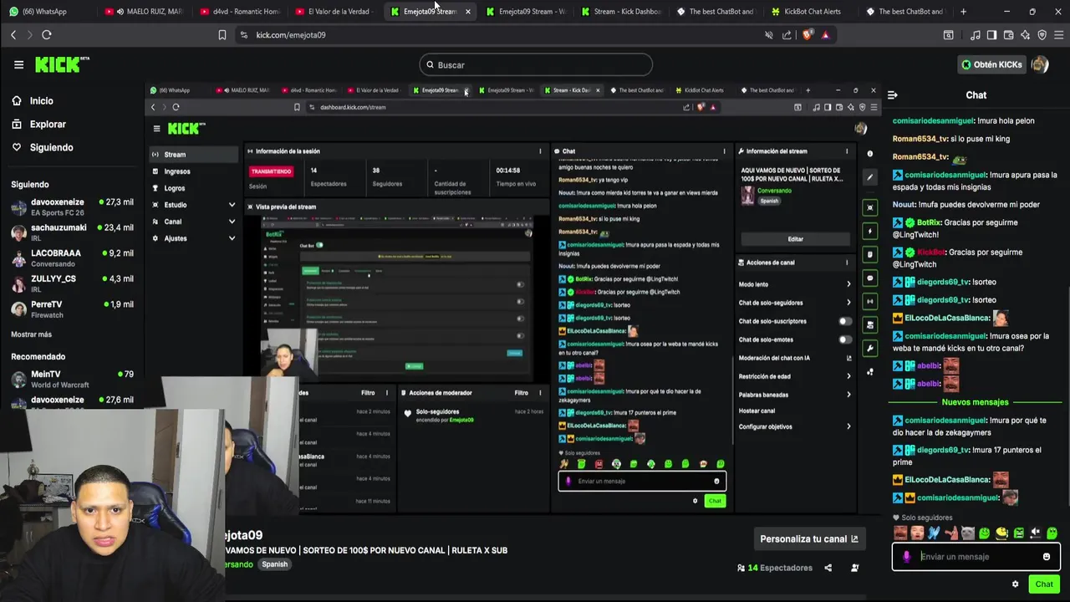Open the browser main hamburger menu
The height and width of the screenshot is (602, 1070).
(1057, 35)
